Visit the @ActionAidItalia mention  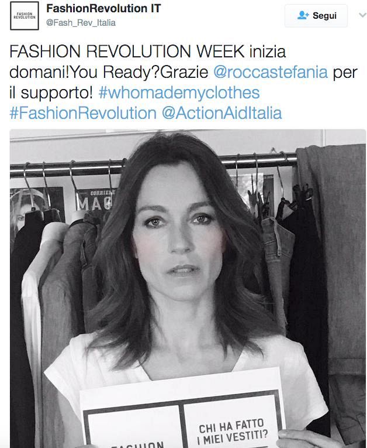pos(222,113)
